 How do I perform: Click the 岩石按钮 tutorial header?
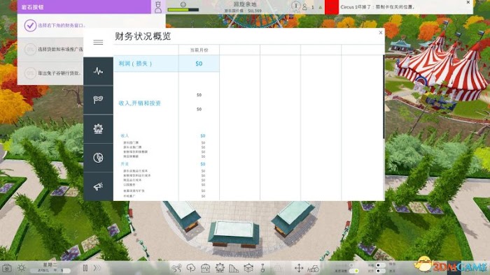[x=84, y=7]
